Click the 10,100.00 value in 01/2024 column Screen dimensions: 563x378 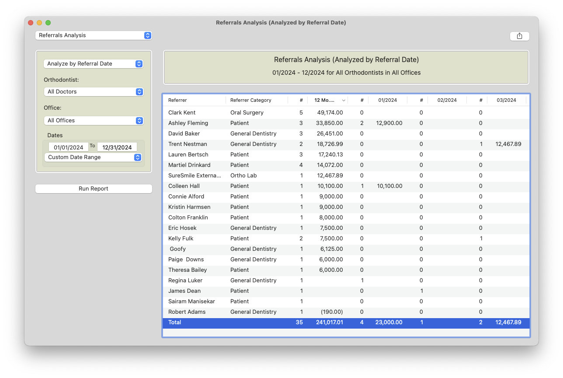pyautogui.click(x=389, y=186)
